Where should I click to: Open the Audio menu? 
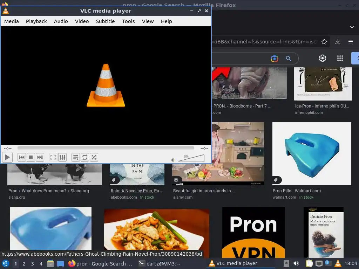[61, 21]
